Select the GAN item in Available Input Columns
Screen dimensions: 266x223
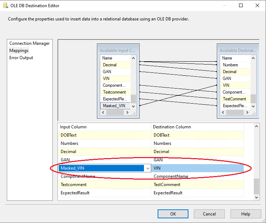pos(107,72)
